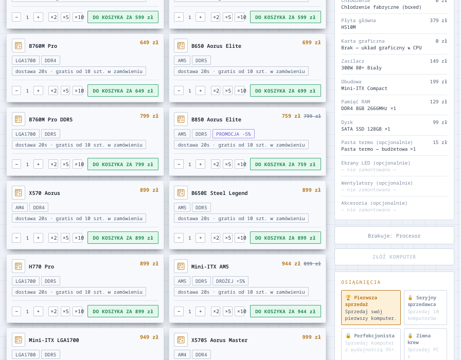This screenshot has height=360, width=461.
Task: Click the OSIĄGNIĘCIA section heading
Action: [361, 282]
